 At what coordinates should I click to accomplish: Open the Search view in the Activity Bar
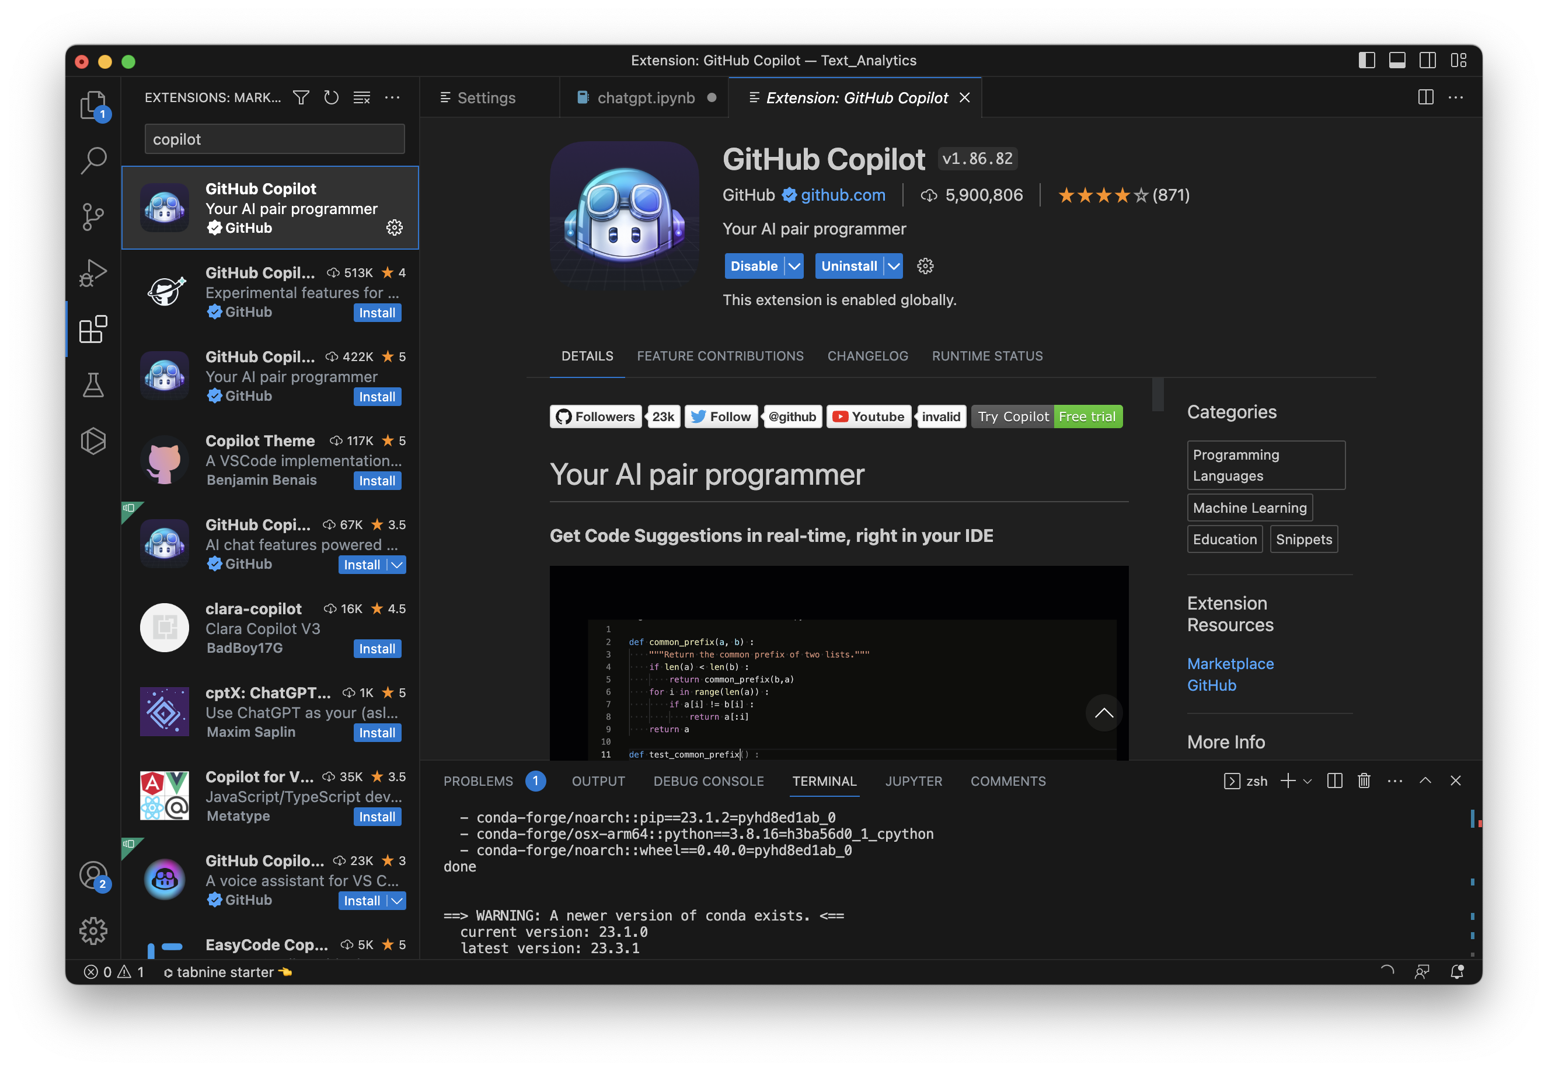pos(93,160)
